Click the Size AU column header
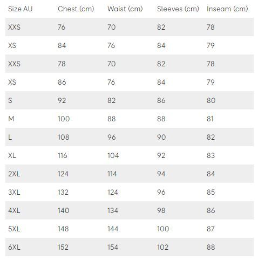Screen dimensions: 258x261 20,9
